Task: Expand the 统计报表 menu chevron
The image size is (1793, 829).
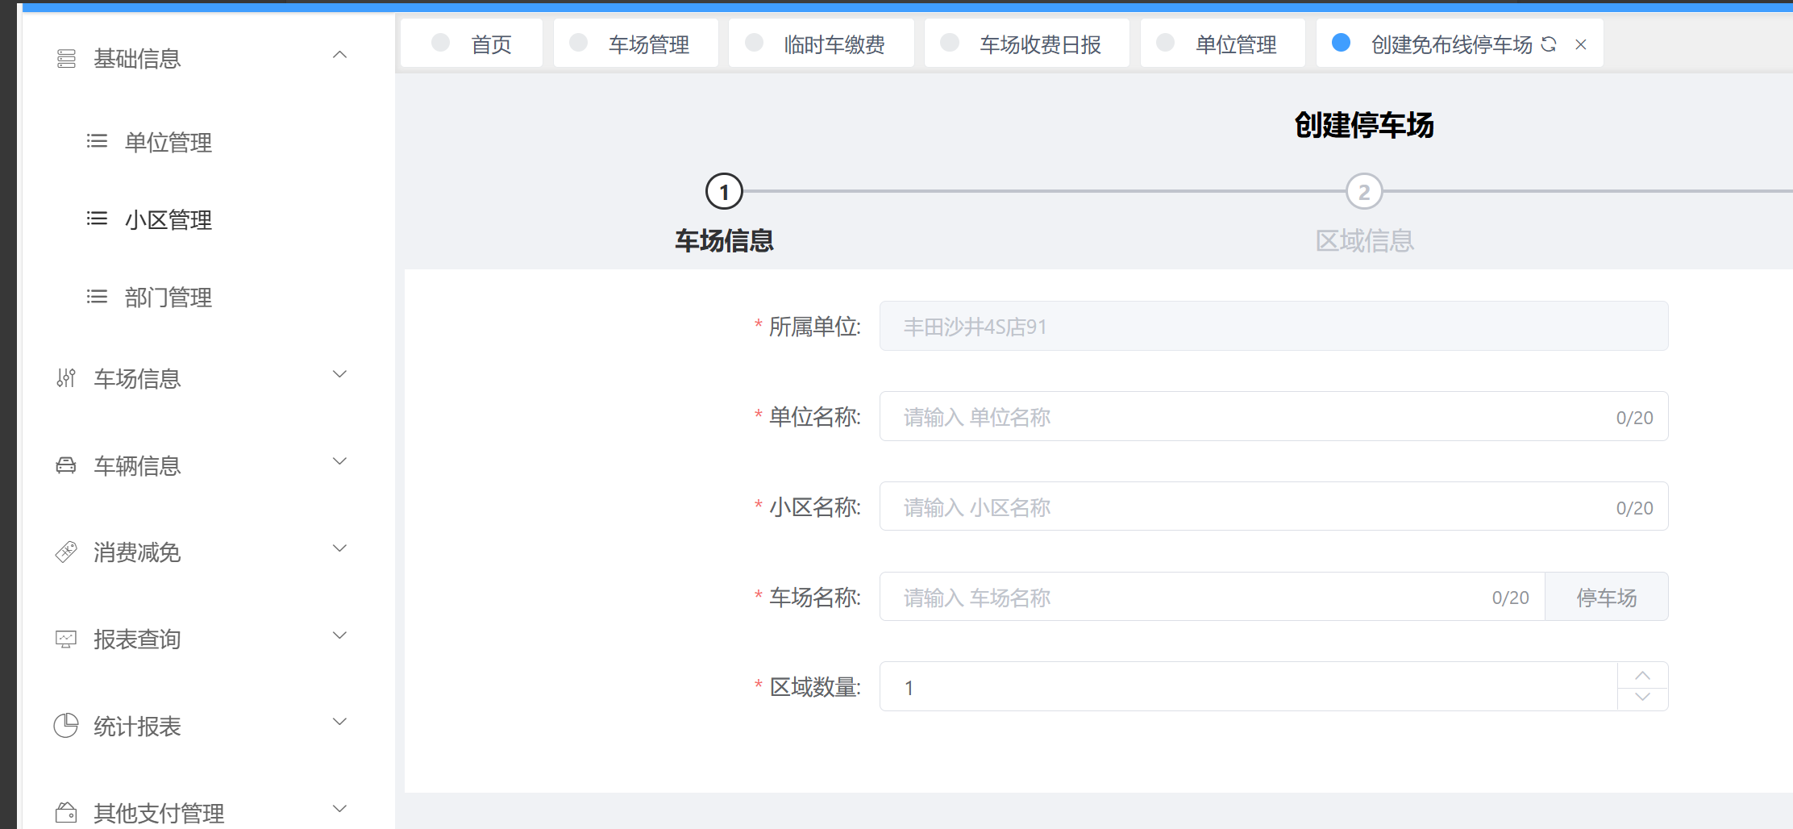Action: [340, 722]
